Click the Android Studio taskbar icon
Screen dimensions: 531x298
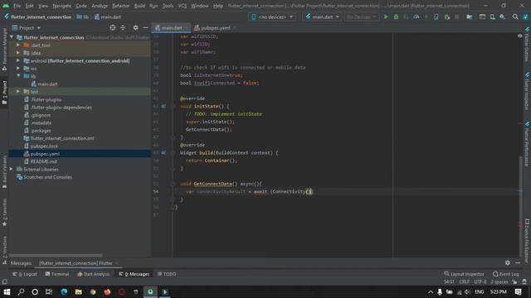click(150, 291)
